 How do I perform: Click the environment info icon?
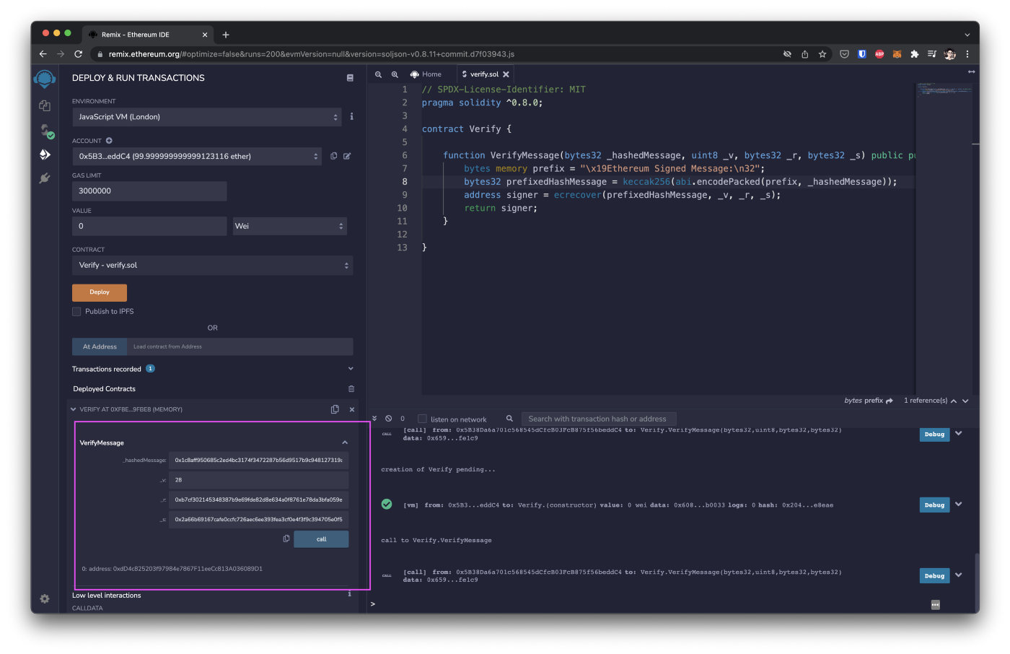click(x=351, y=116)
